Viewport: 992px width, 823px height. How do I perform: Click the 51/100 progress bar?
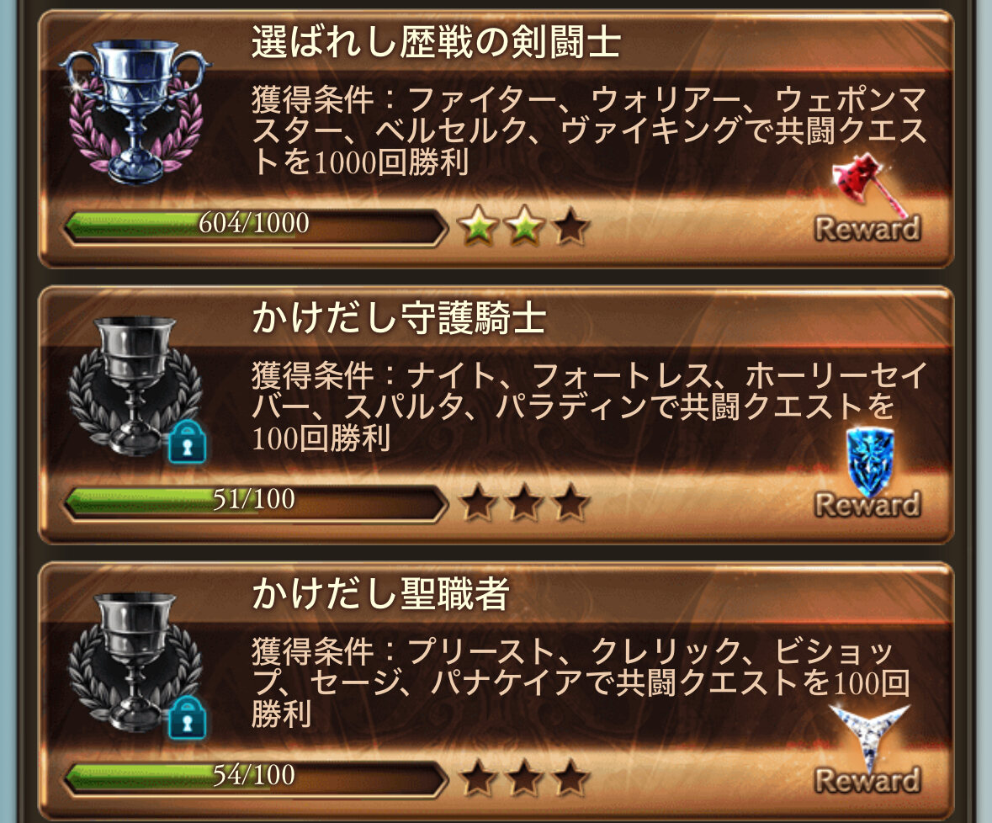255,501
